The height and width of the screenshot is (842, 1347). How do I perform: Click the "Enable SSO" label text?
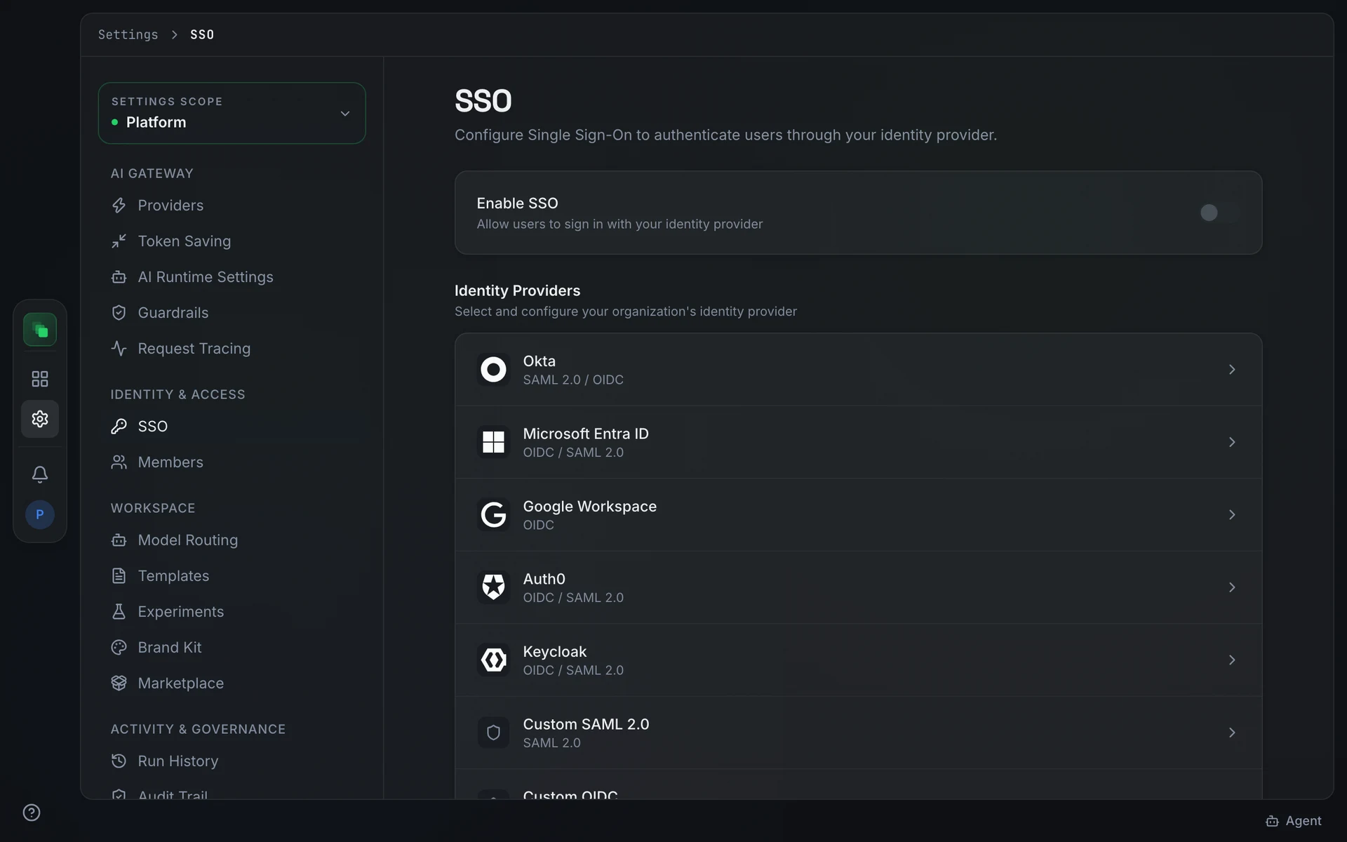(517, 203)
